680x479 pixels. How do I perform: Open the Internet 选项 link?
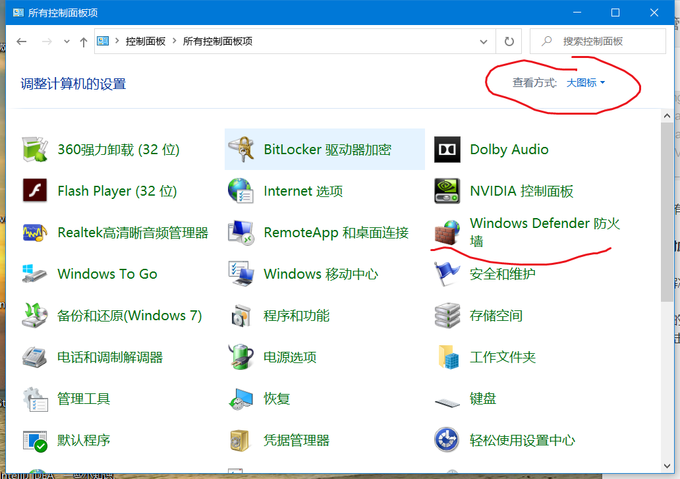coord(303,190)
